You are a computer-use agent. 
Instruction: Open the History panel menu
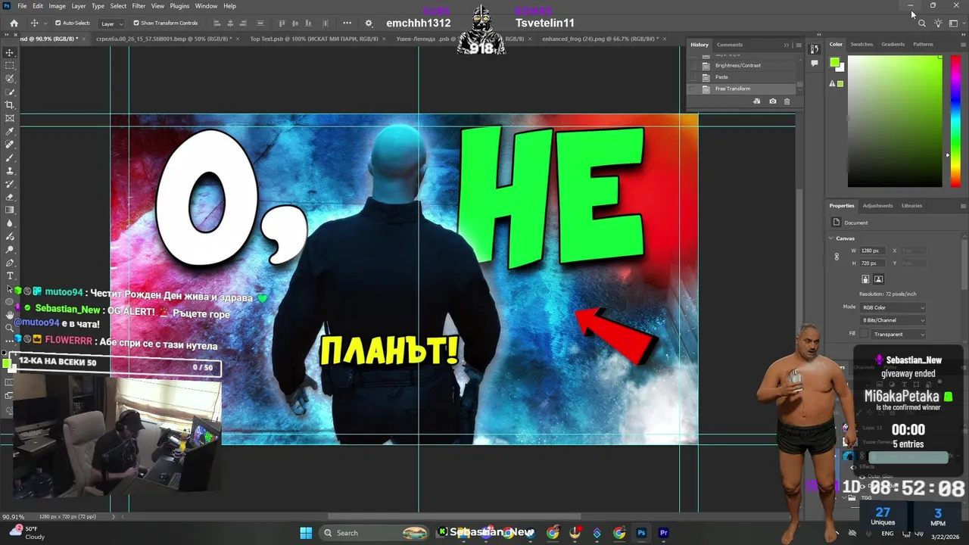point(799,45)
